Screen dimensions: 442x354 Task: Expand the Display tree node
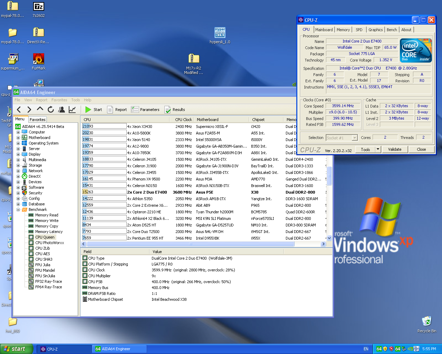tap(18, 154)
